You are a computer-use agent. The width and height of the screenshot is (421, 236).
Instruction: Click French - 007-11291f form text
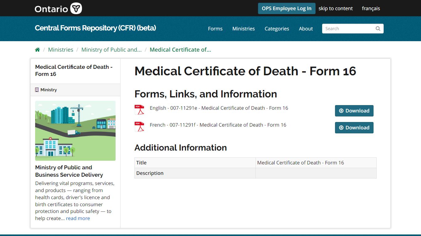pyautogui.click(x=218, y=125)
